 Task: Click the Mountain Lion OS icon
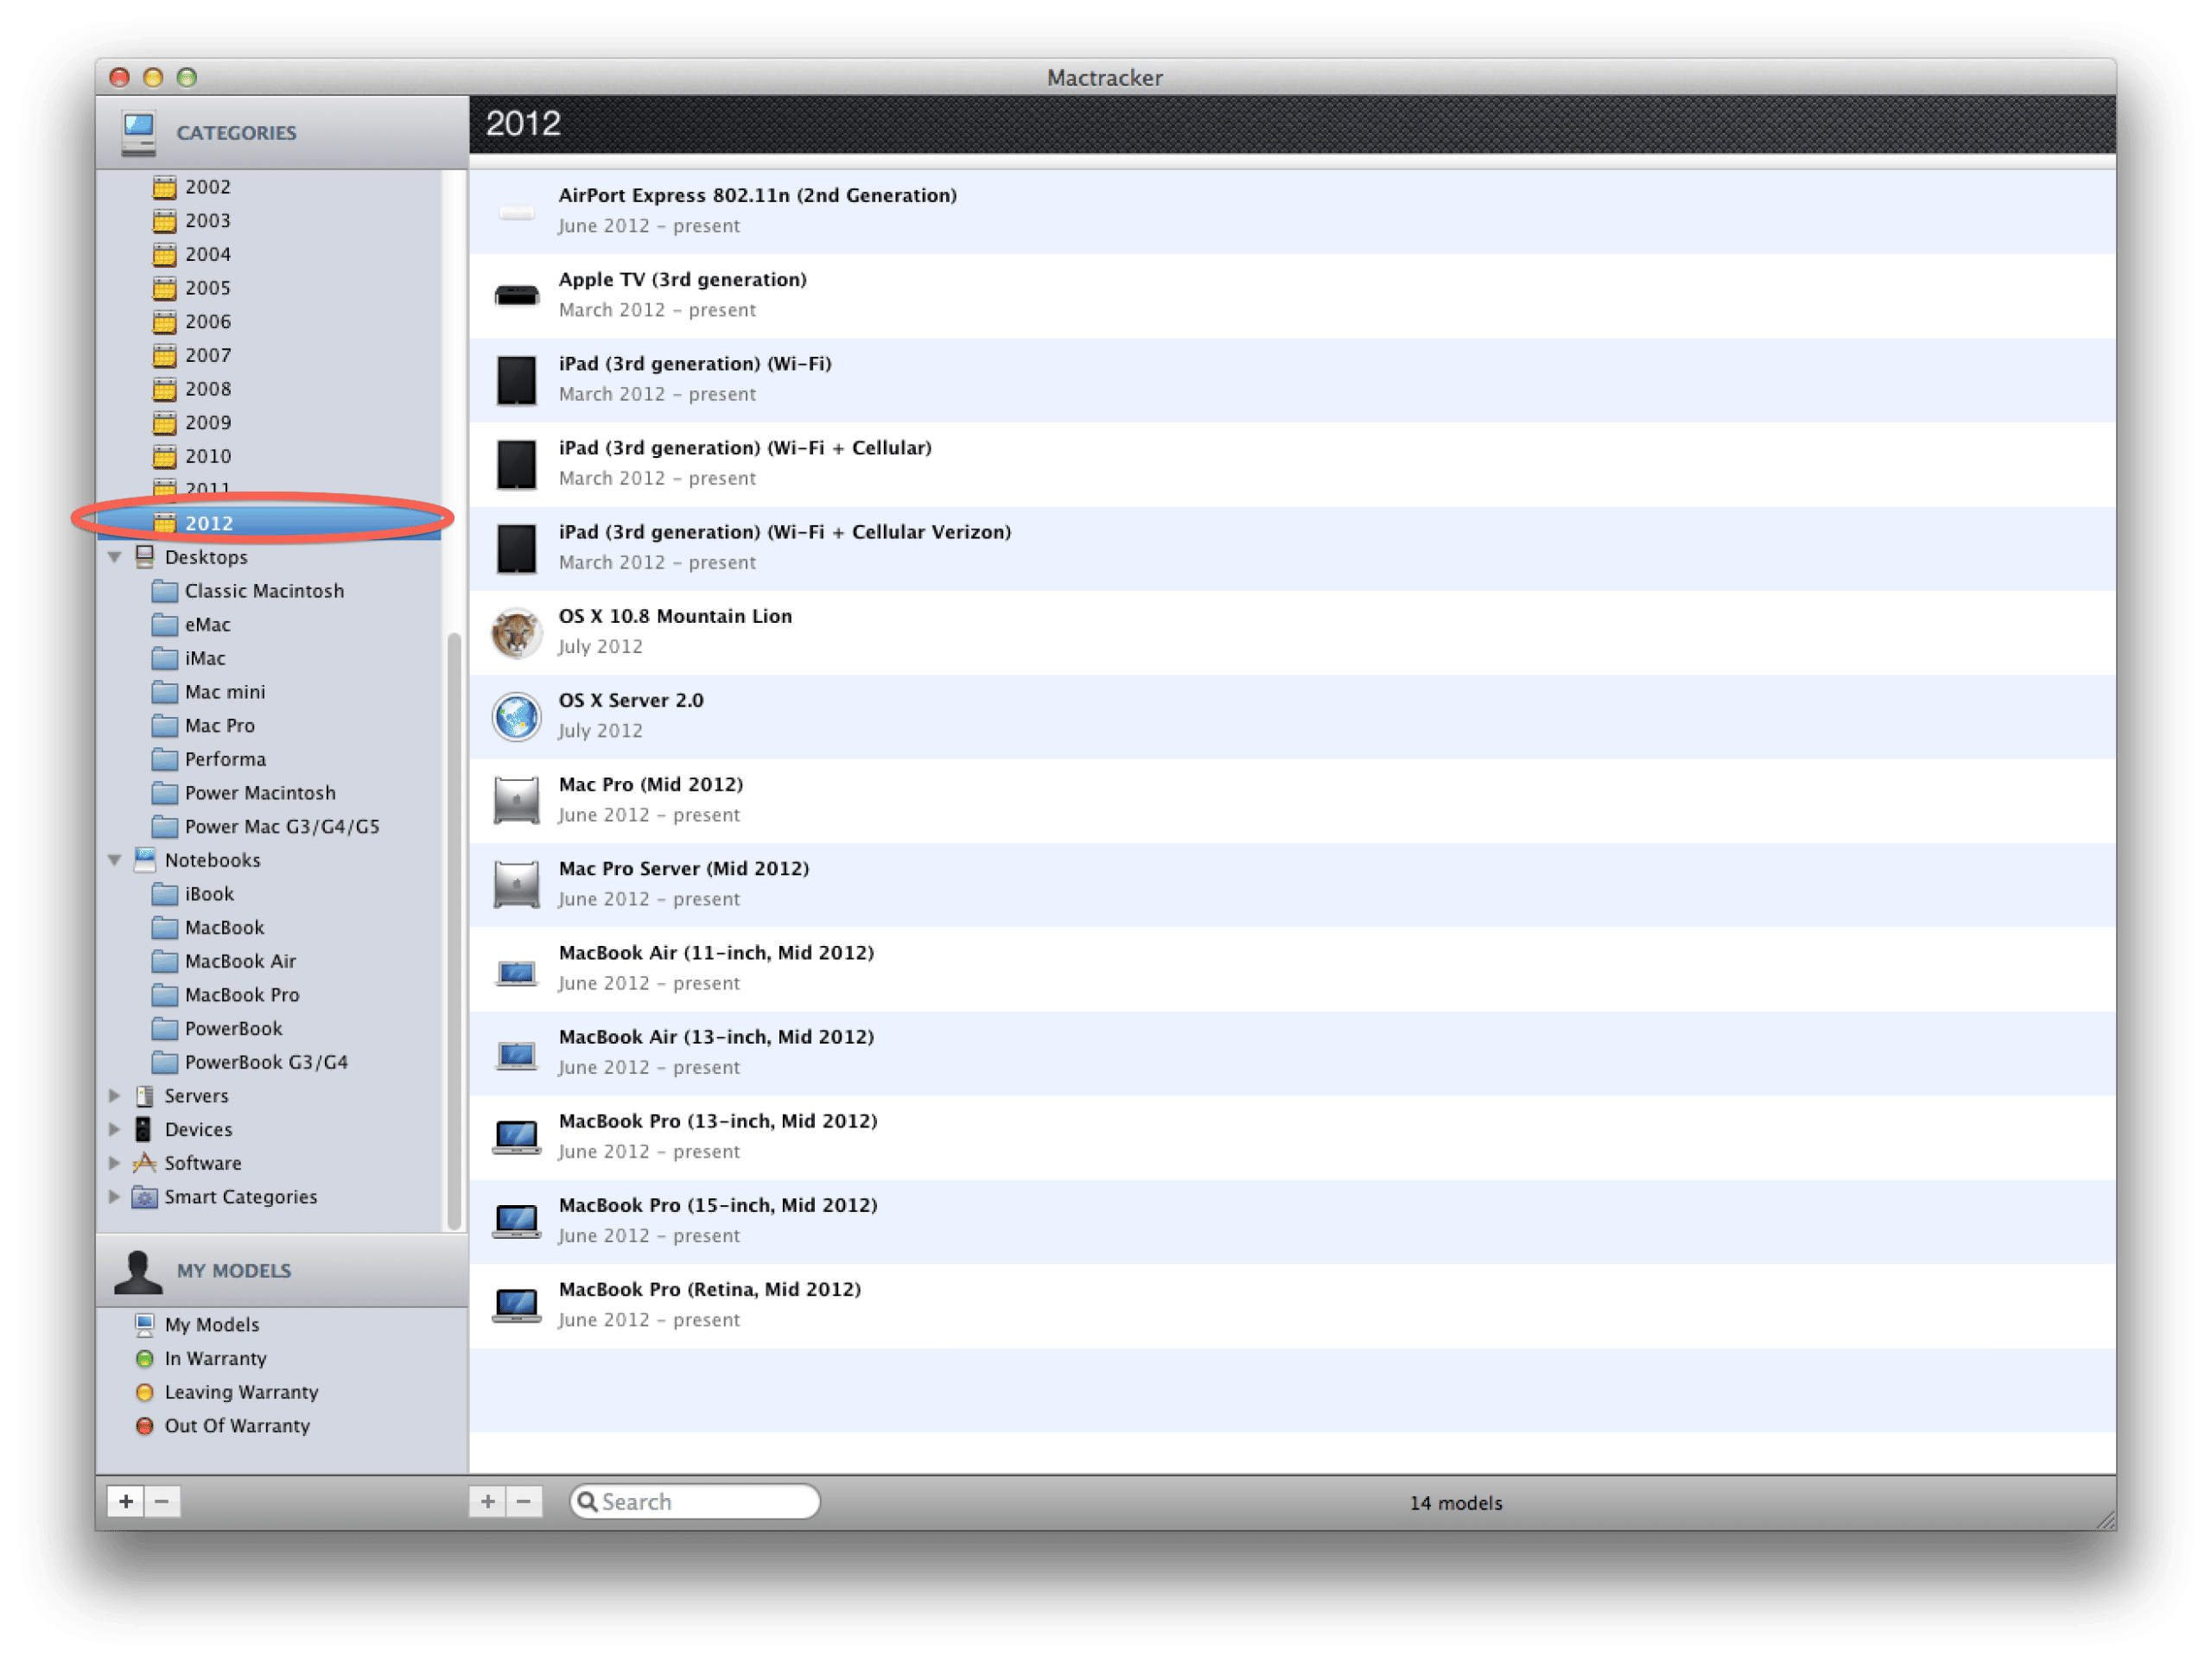pyautogui.click(x=517, y=633)
